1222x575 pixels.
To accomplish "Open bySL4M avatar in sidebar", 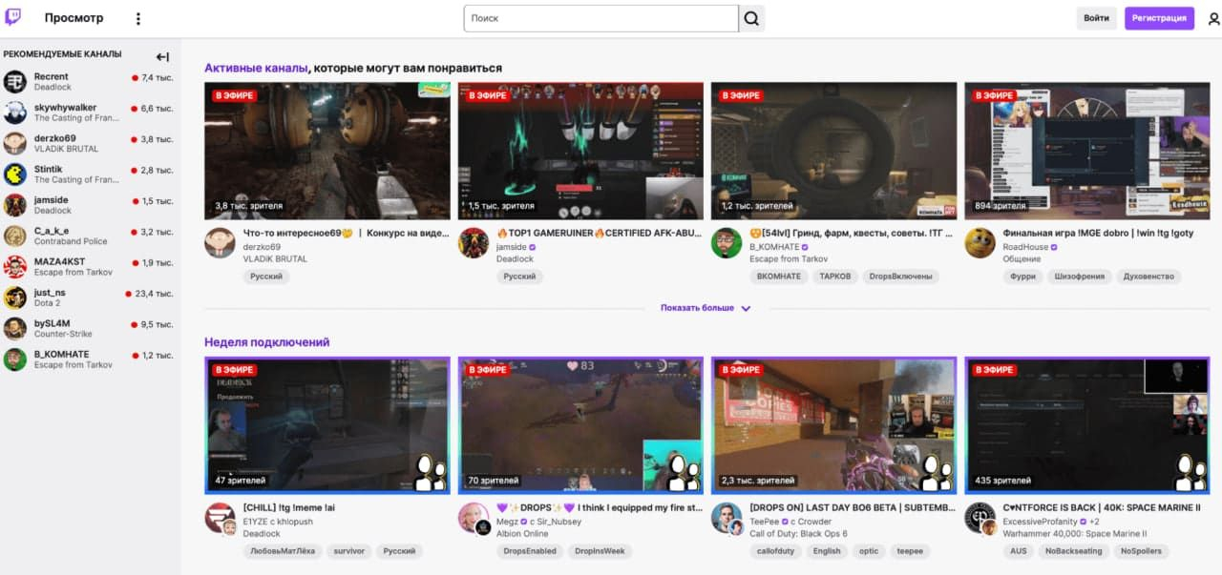I will click(15, 328).
